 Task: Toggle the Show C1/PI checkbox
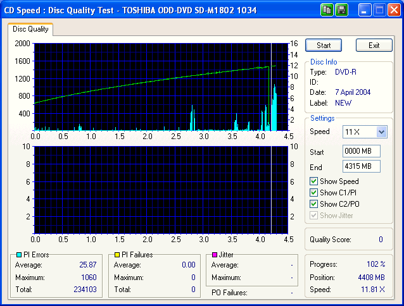[x=314, y=193]
